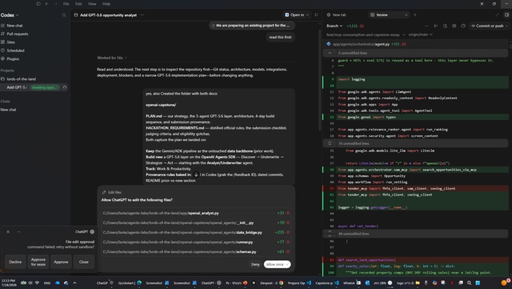Image resolution: width=512 pixels, height=289 pixels.
Task: Open the ChatGPT popup ellipsis options
Action: (x=19, y=232)
